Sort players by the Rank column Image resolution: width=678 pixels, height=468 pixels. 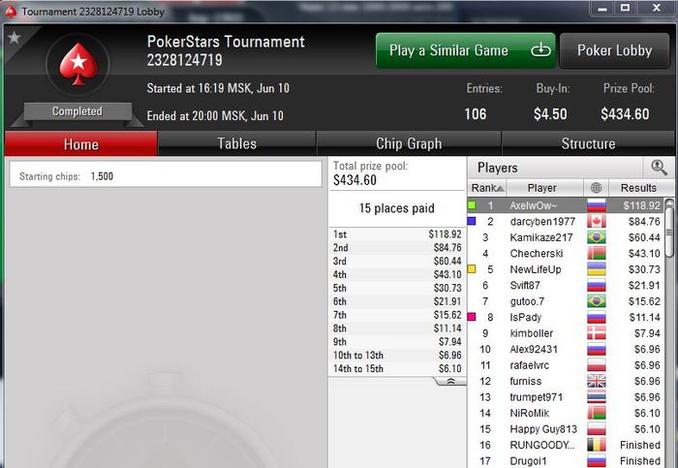487,188
